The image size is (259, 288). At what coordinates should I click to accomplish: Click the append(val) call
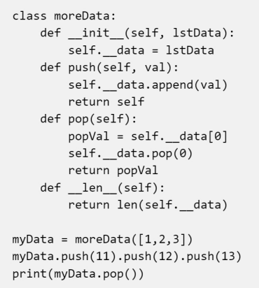[190, 85]
